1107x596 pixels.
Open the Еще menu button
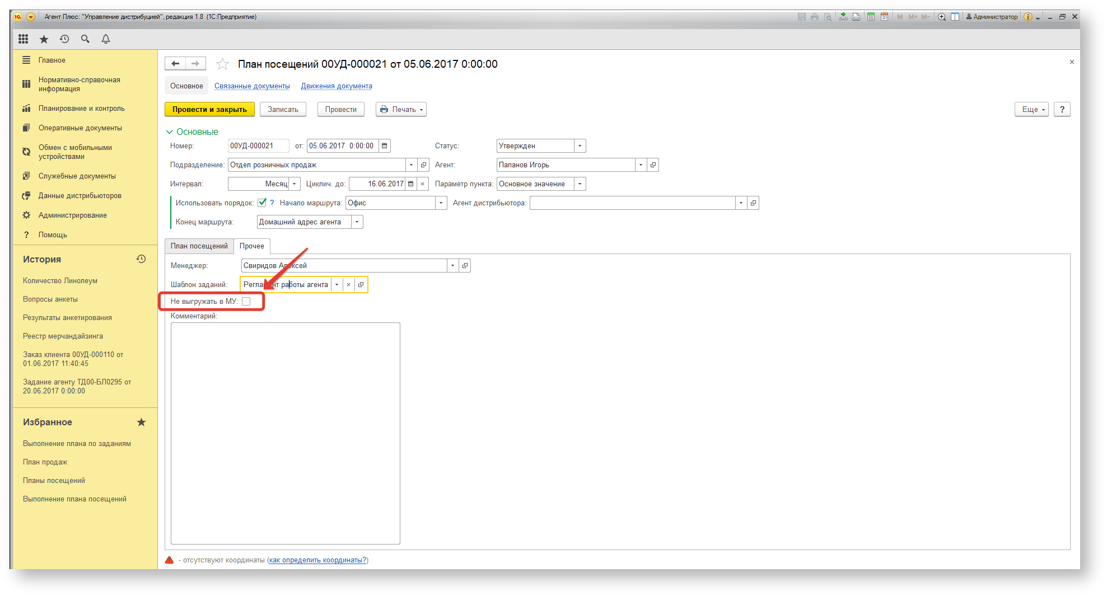coord(1031,110)
